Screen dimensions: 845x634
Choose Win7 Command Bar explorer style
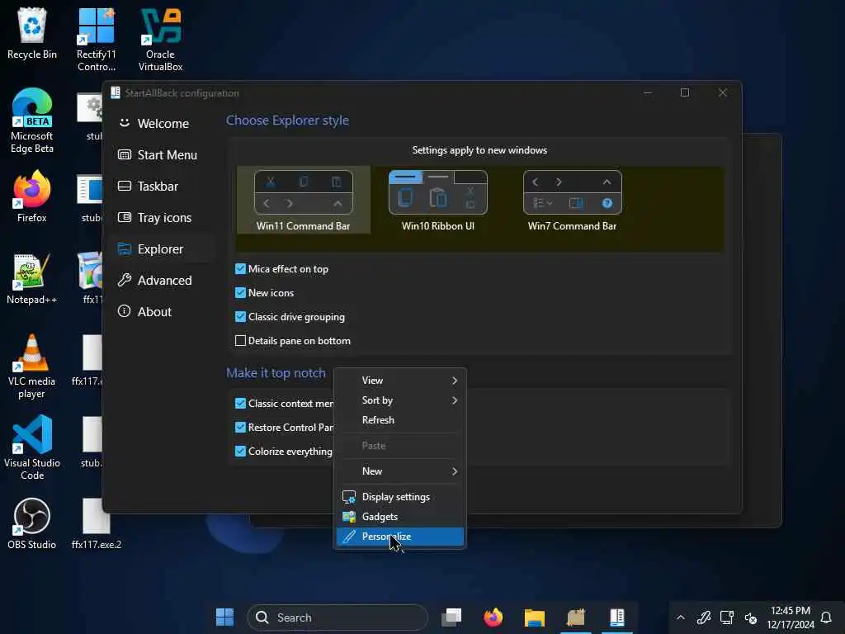coord(573,200)
